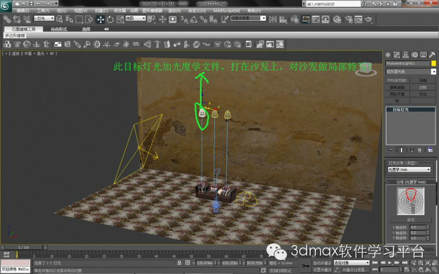
Task: Click the Configure Modifier Sets icon
Action: coord(430,150)
